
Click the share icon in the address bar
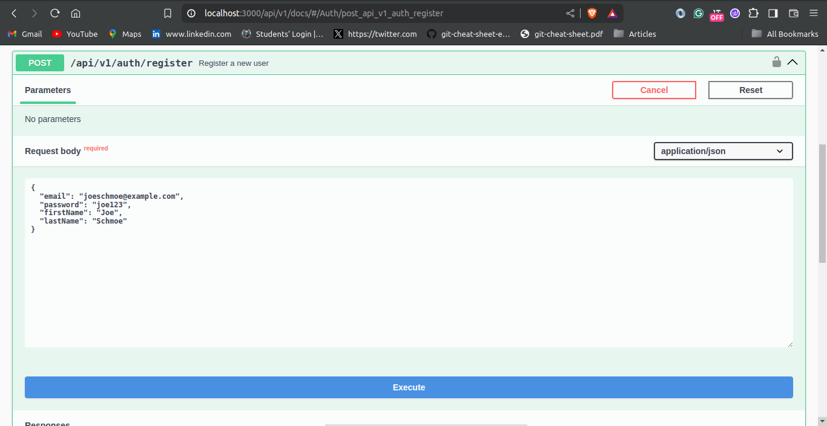click(570, 13)
